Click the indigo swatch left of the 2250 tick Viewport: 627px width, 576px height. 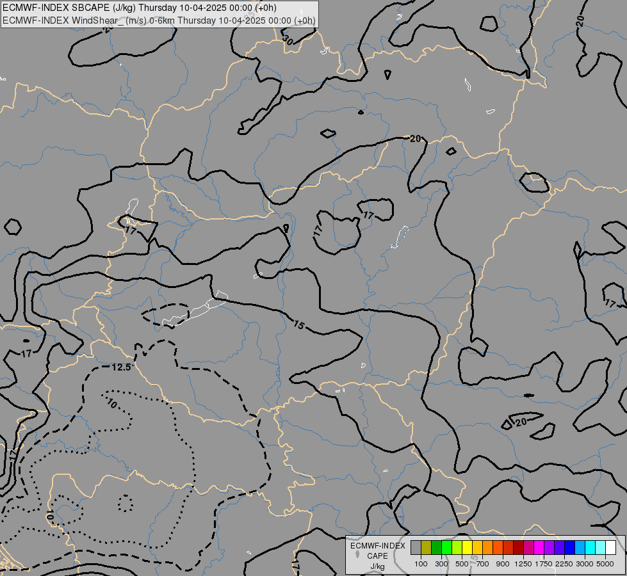click(x=559, y=548)
